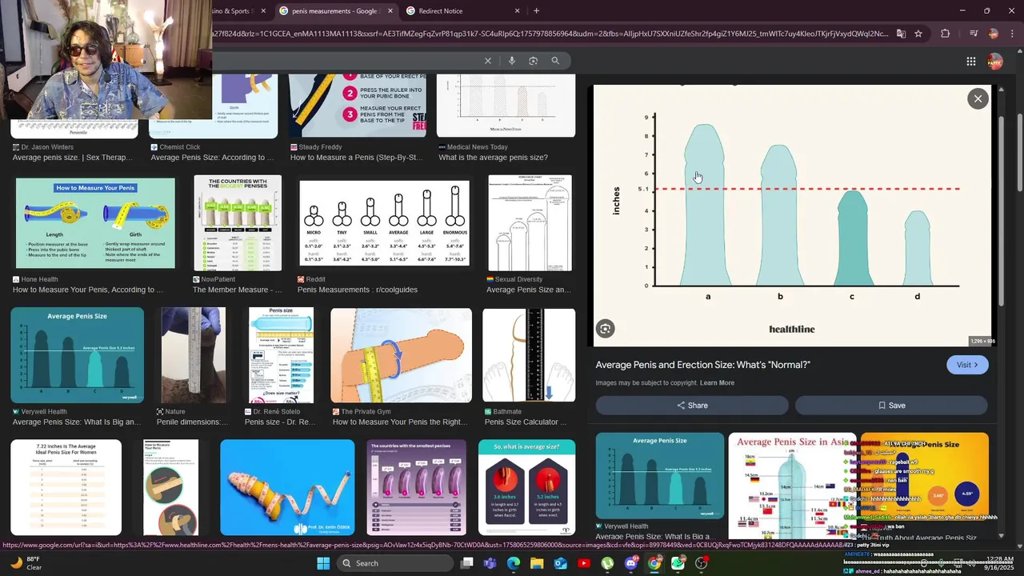This screenshot has width=1024, height=576.
Task: Open NowPatient The Member Measure thumbnail
Action: [x=238, y=223]
